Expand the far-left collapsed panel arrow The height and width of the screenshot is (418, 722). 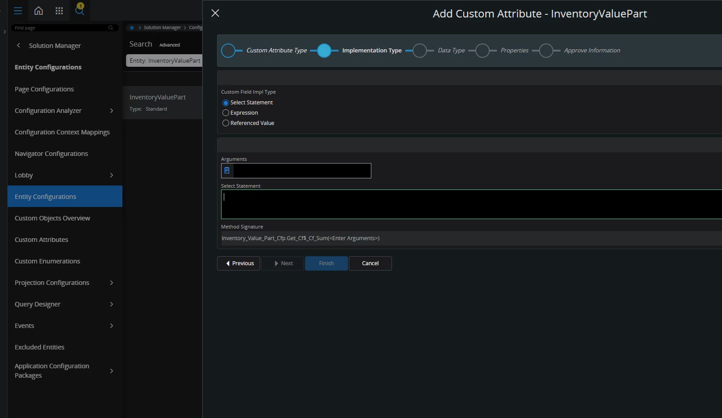tap(4, 31)
